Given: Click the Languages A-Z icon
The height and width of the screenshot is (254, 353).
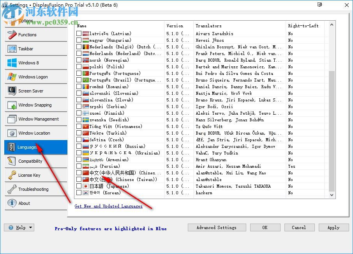Looking at the screenshot, I should 11,147.
